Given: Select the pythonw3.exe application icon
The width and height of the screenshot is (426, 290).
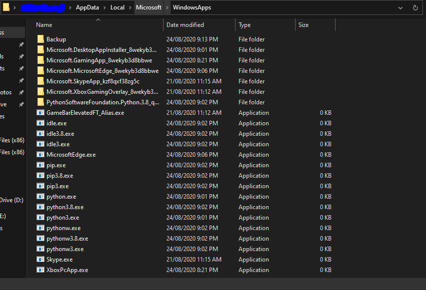Looking at the screenshot, I should (40, 249).
